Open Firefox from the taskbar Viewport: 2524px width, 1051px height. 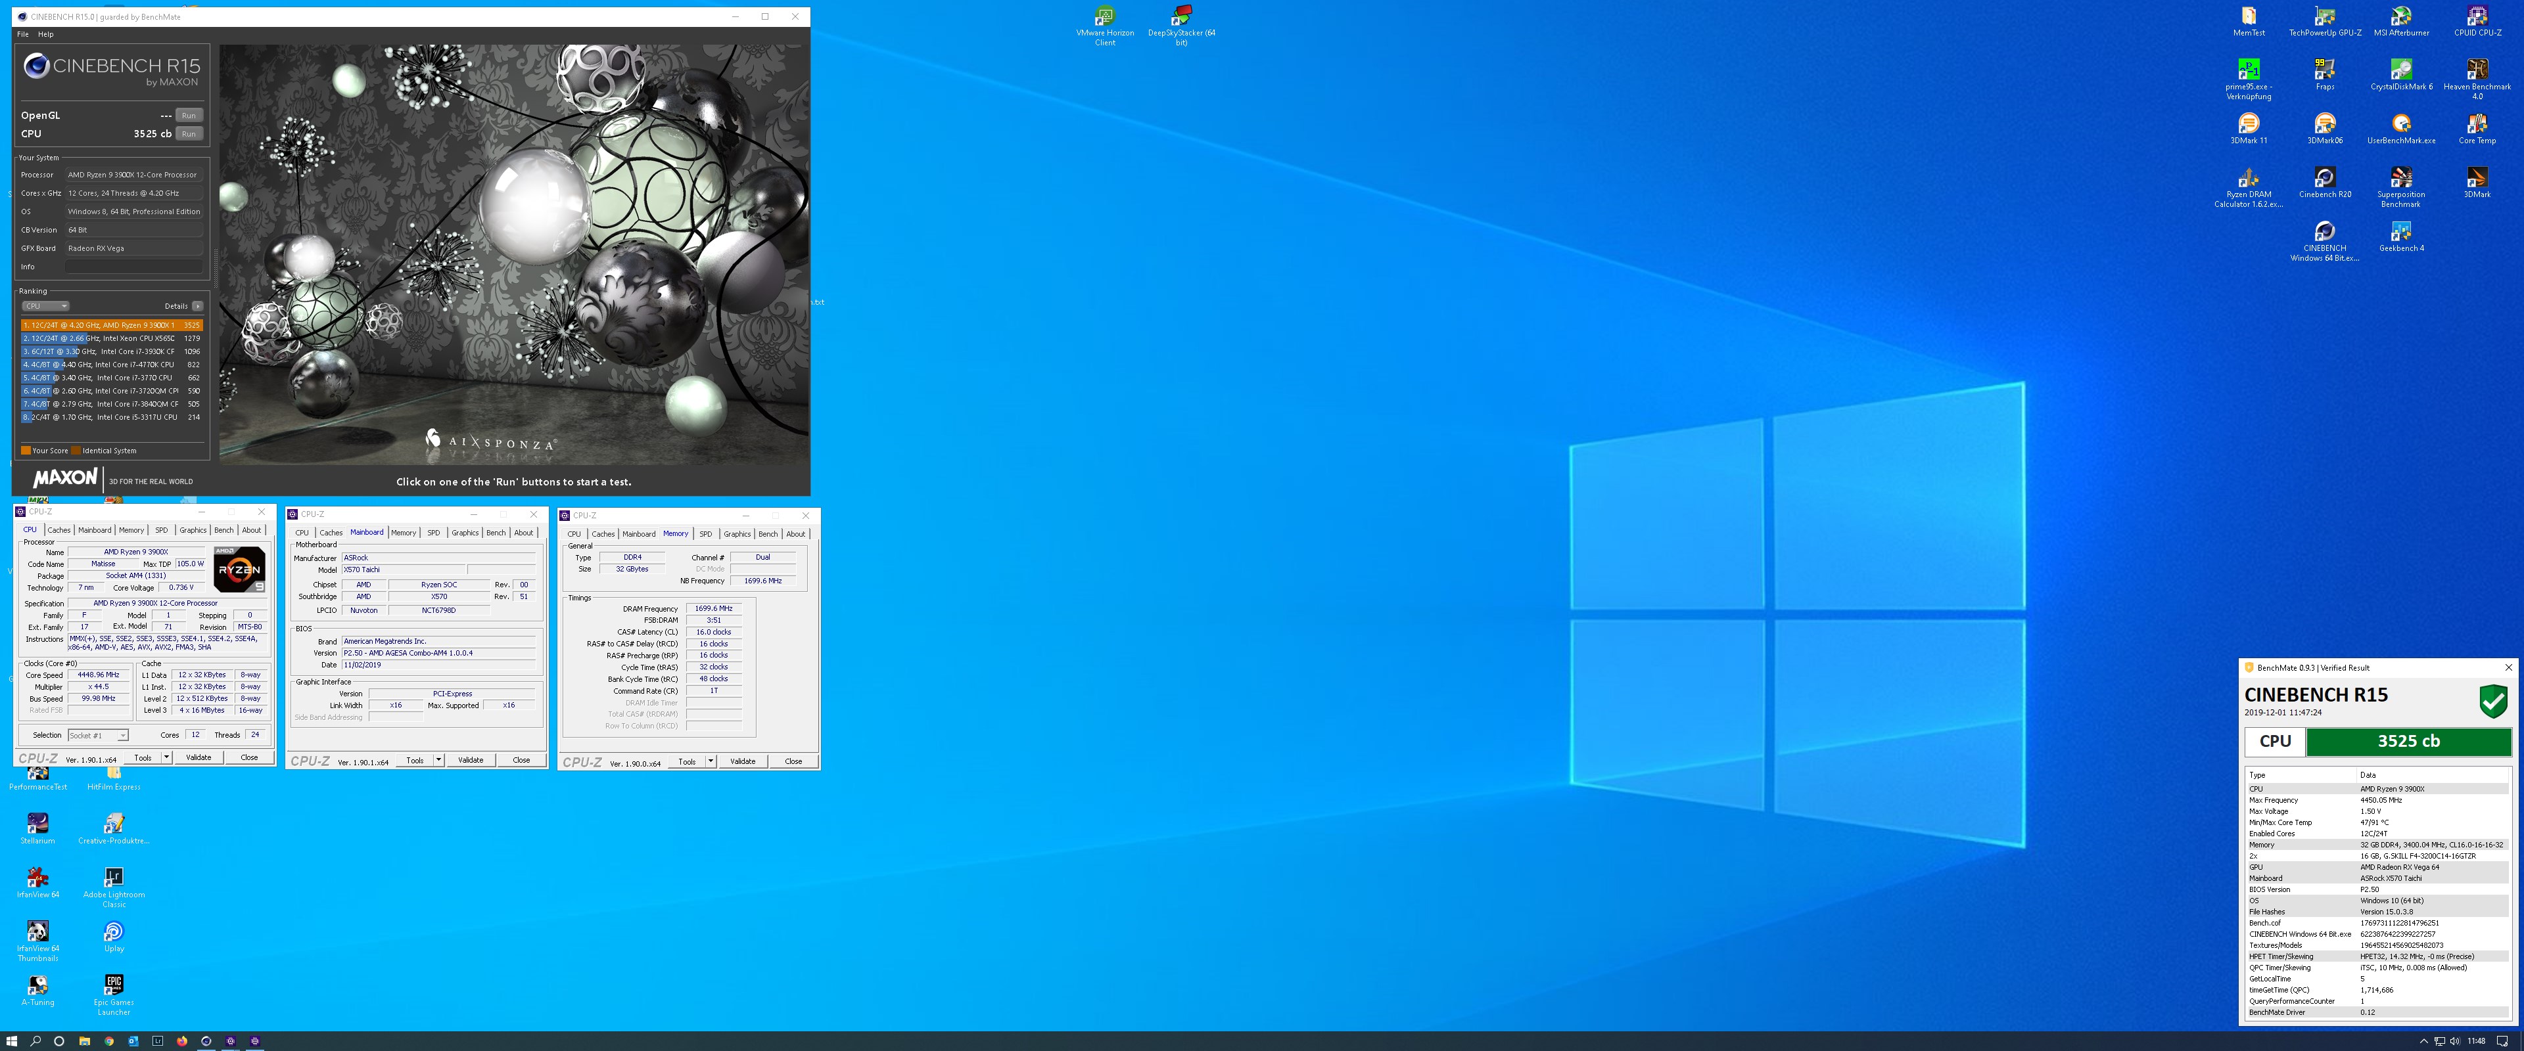pyautogui.click(x=181, y=1041)
